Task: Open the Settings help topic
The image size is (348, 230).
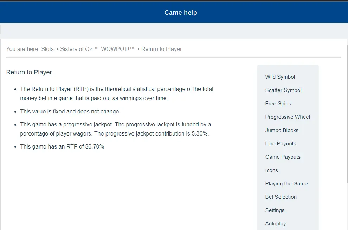Action: (x=275, y=210)
